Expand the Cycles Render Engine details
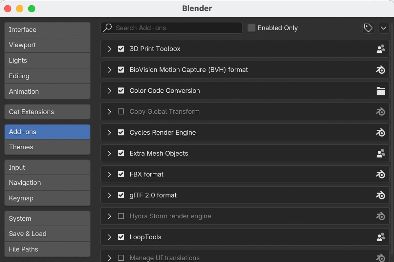 point(110,133)
